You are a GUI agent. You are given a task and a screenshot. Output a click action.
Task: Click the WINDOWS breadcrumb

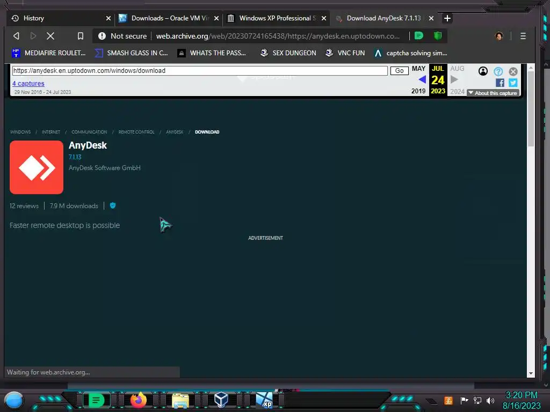click(20, 132)
